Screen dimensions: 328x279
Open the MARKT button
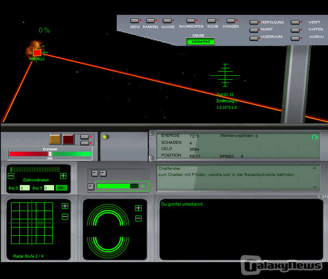coord(254,31)
